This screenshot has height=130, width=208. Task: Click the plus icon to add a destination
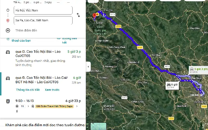(x=8, y=30)
